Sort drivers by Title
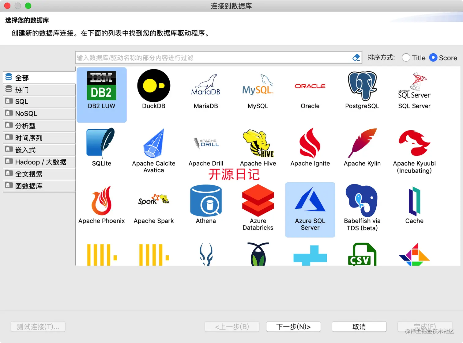463x343 pixels. coord(414,58)
